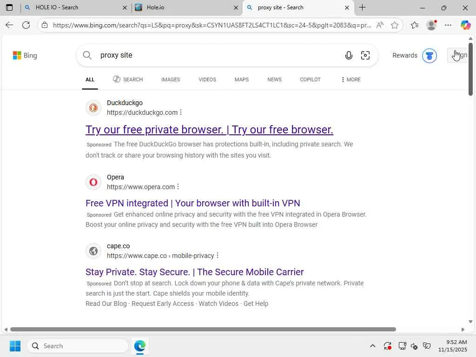Open 'Stay Private. Stay Secure.' link
The height and width of the screenshot is (357, 476).
point(195,272)
